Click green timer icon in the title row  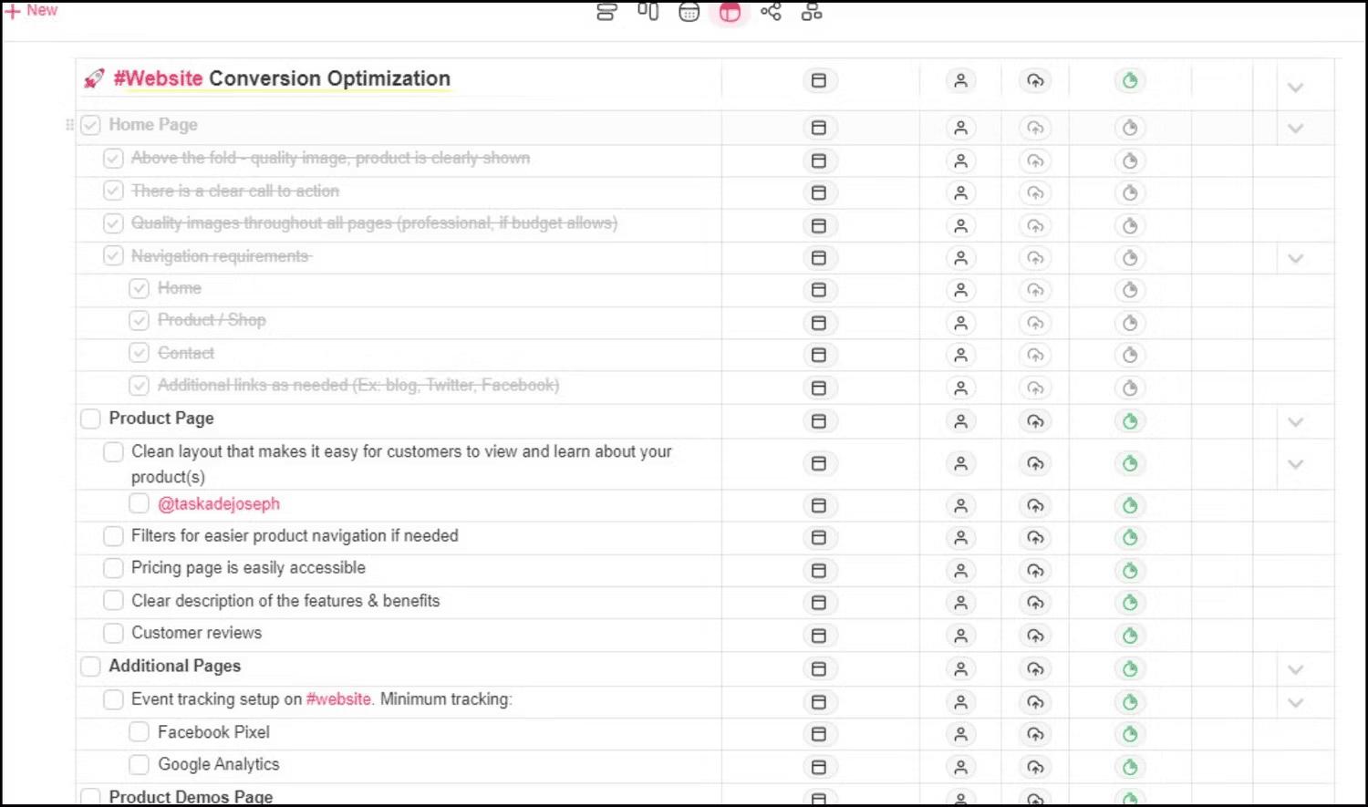pyautogui.click(x=1130, y=80)
